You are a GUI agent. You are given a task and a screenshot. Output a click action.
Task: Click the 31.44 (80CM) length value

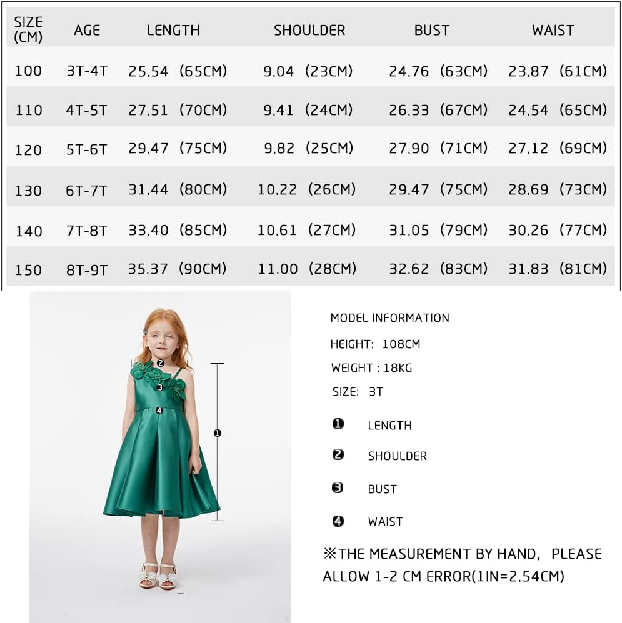pos(178,189)
